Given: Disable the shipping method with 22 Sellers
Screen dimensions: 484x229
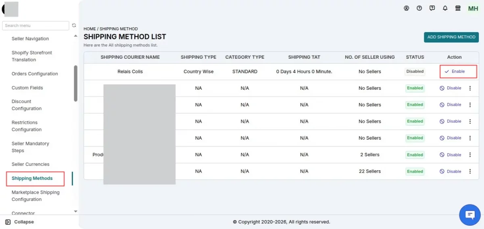Looking at the screenshot, I should [x=451, y=171].
